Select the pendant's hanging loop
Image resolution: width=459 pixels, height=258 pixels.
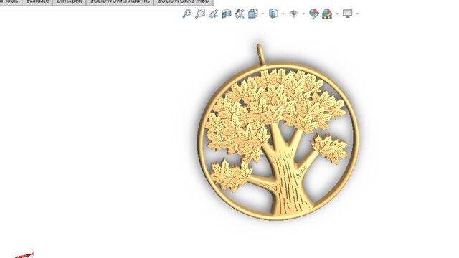pos(260,54)
